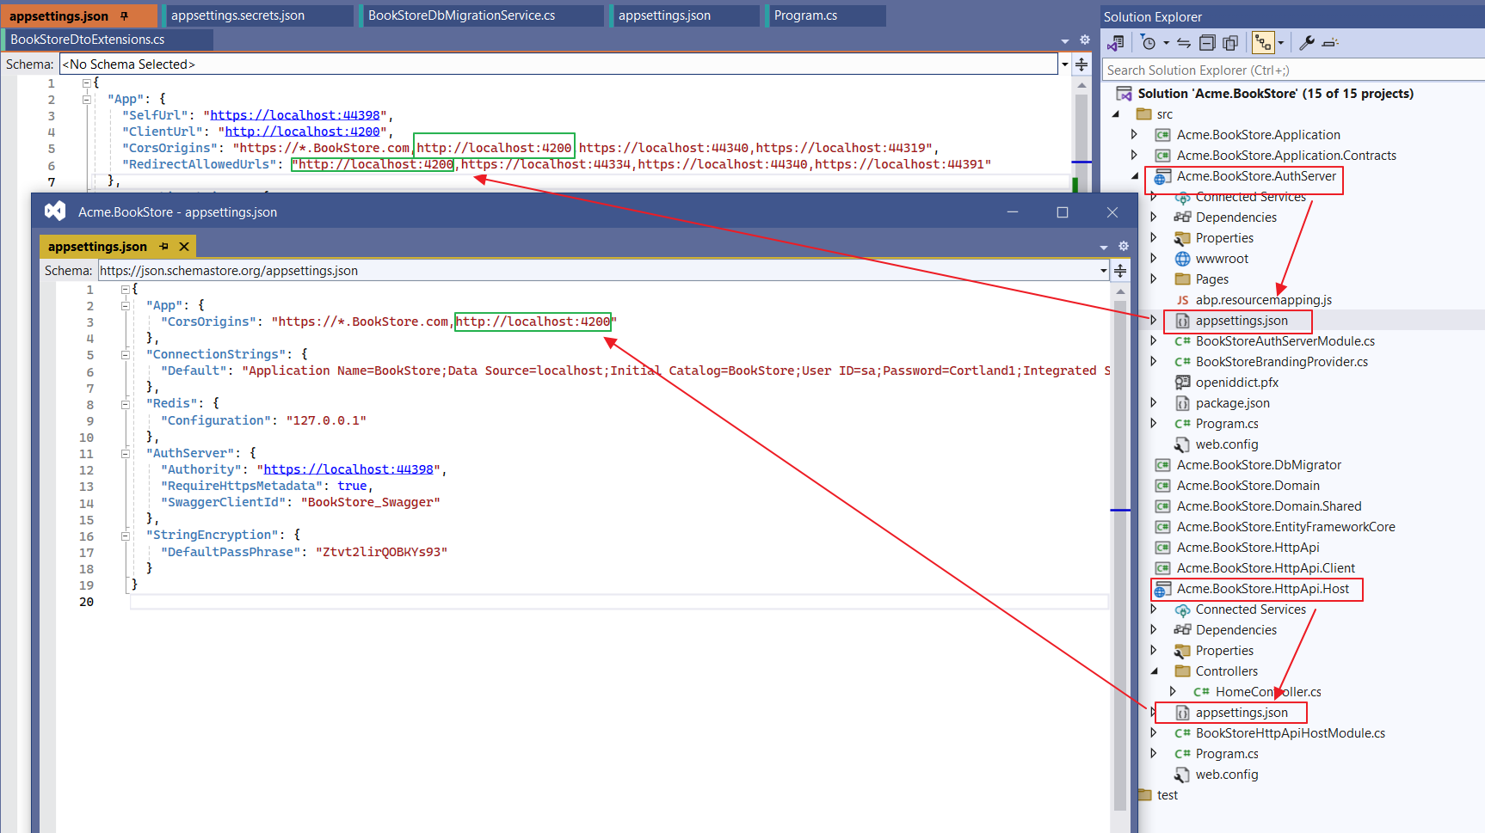Click the Visual Studio logo in floating window
This screenshot has height=833, width=1485.
(55, 211)
